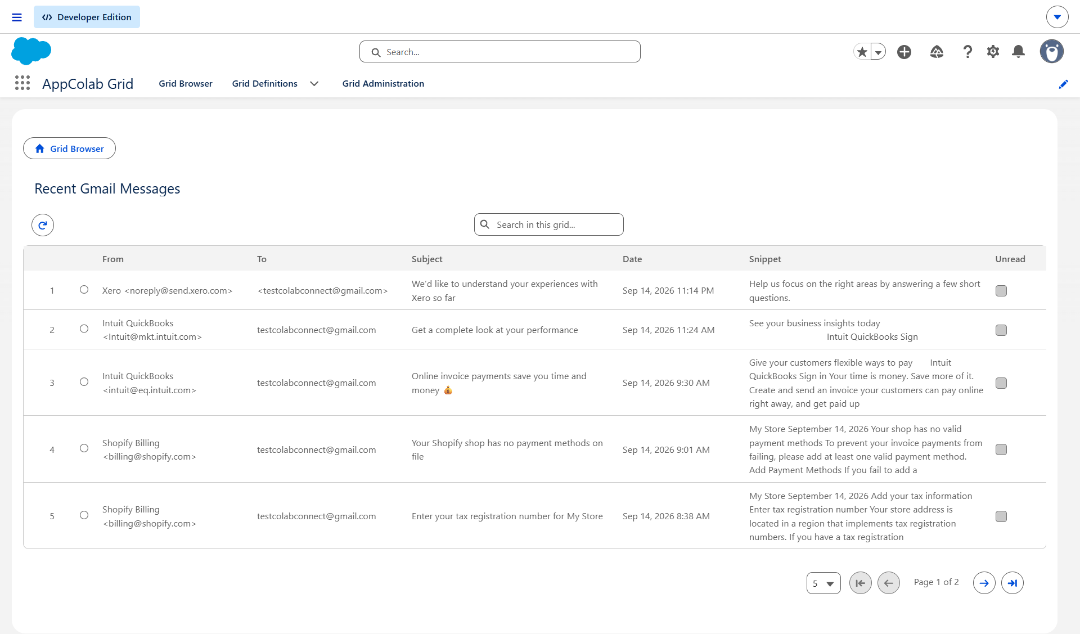
Task: View notifications bell icon
Action: 1018,52
